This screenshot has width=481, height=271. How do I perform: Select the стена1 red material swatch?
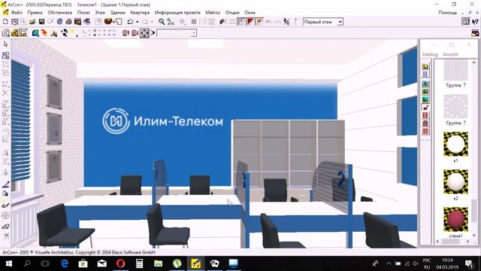(x=456, y=219)
